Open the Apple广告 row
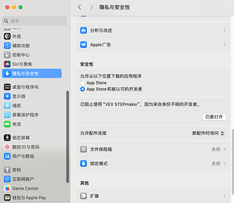This screenshot has height=203, width=234. 153,45
